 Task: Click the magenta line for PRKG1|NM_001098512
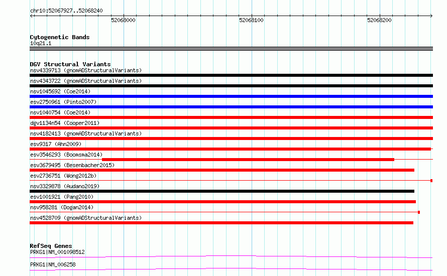point(231,256)
